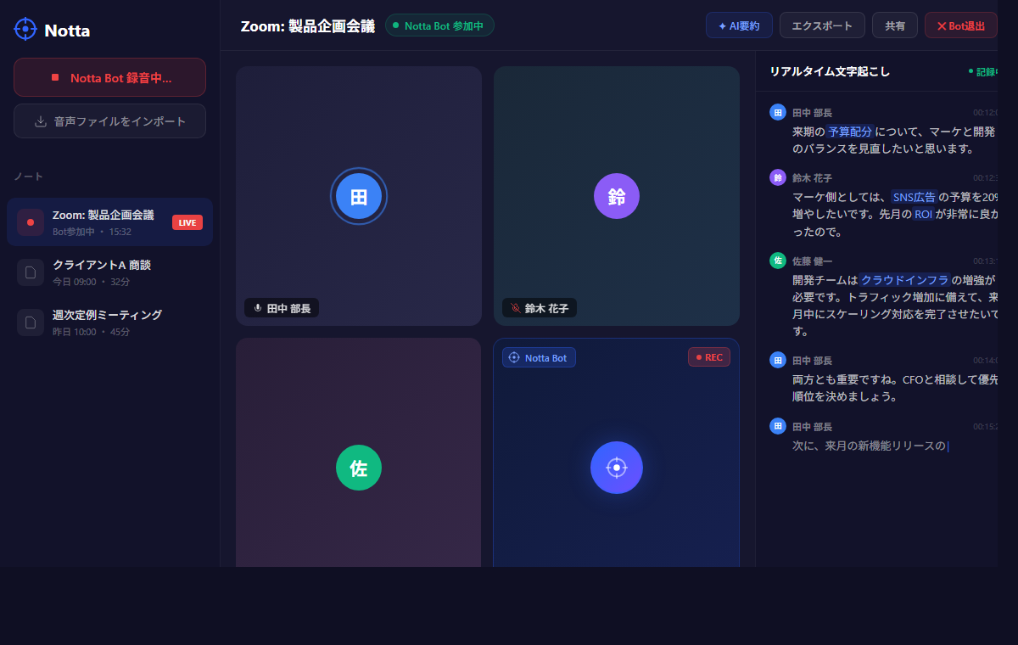Screen dimensions: 1018x645
Task: Click the document icon for 週次定例ミーティング
Action: pos(31,322)
